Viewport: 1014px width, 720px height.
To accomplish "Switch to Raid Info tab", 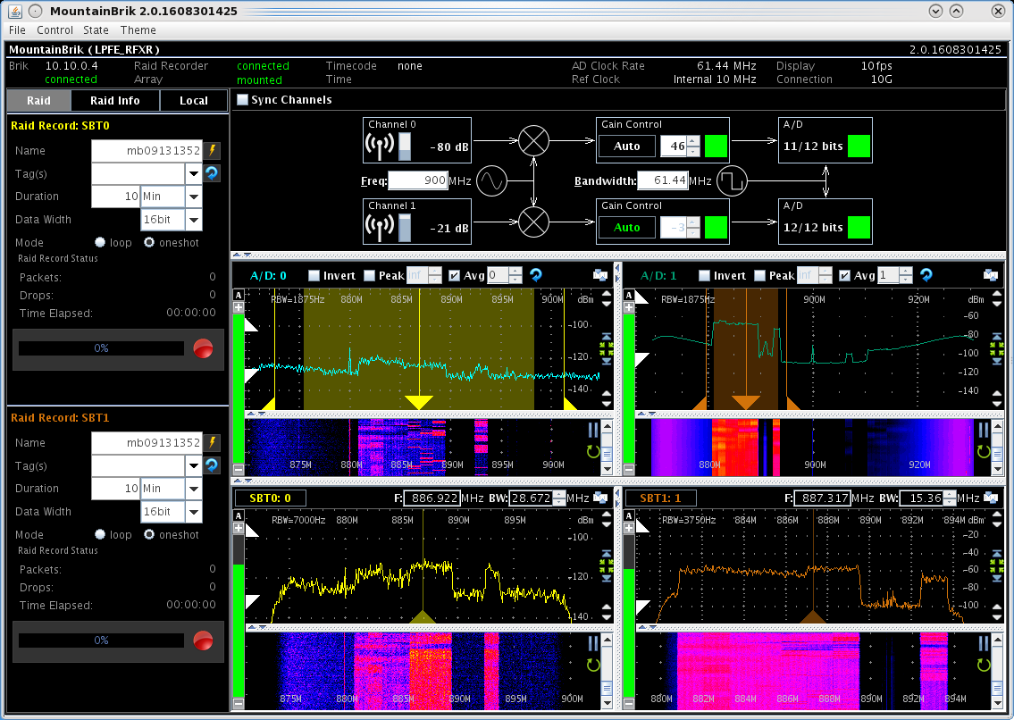I will (115, 100).
